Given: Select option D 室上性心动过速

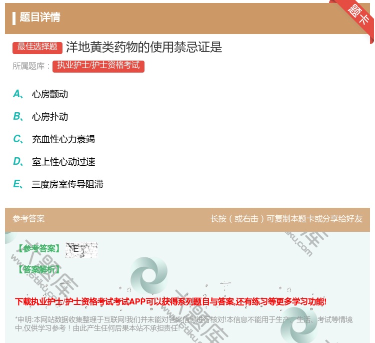Looking at the screenshot, I should 63,162.
